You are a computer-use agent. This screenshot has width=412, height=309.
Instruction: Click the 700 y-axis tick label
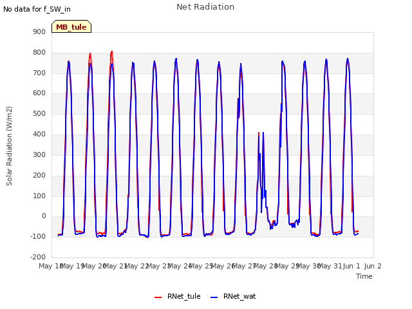pos(39,73)
